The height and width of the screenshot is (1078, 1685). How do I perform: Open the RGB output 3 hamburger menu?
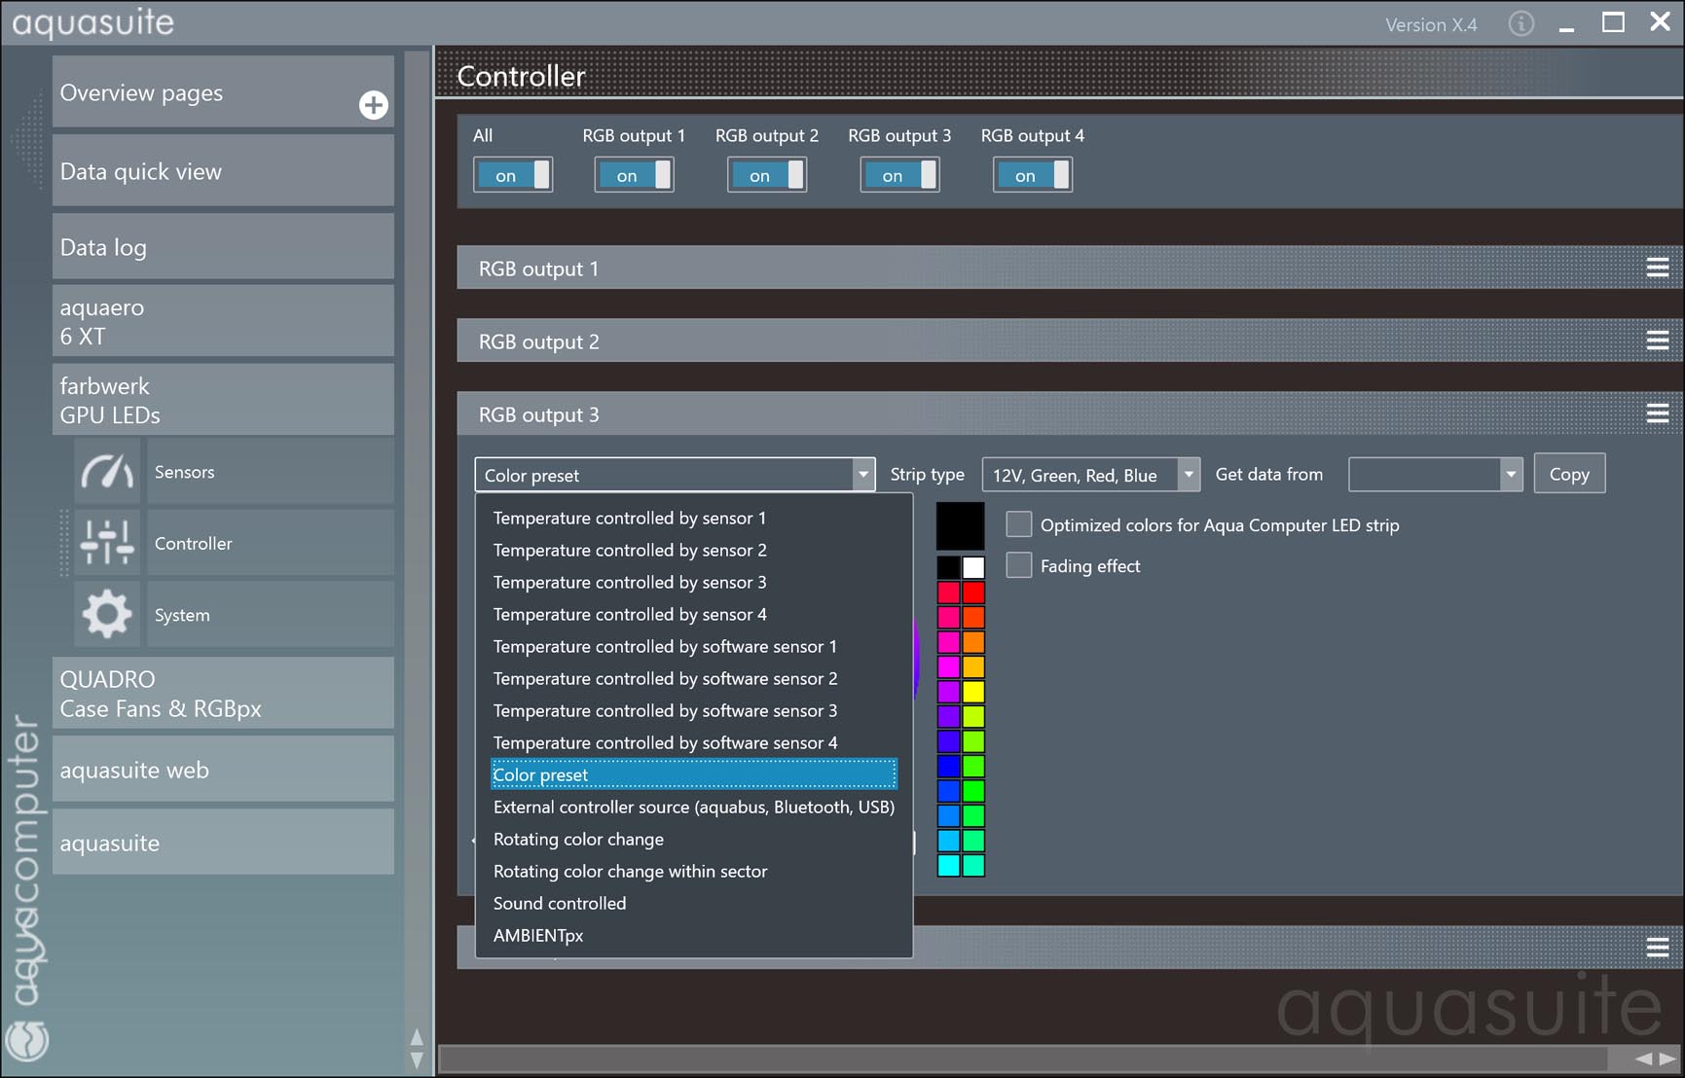coord(1657,414)
